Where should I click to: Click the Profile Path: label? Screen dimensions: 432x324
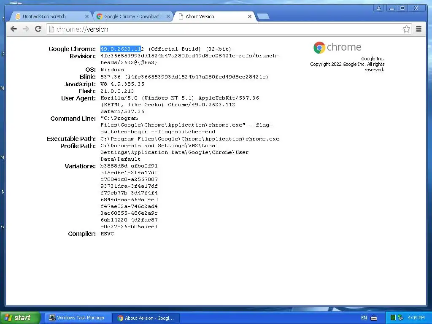(78, 146)
